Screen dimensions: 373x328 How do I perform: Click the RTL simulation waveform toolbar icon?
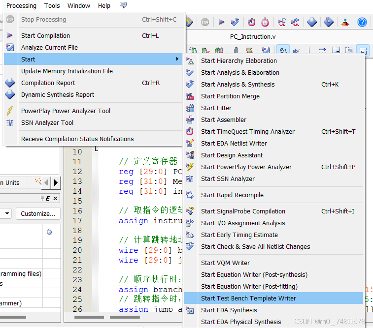(282, 22)
